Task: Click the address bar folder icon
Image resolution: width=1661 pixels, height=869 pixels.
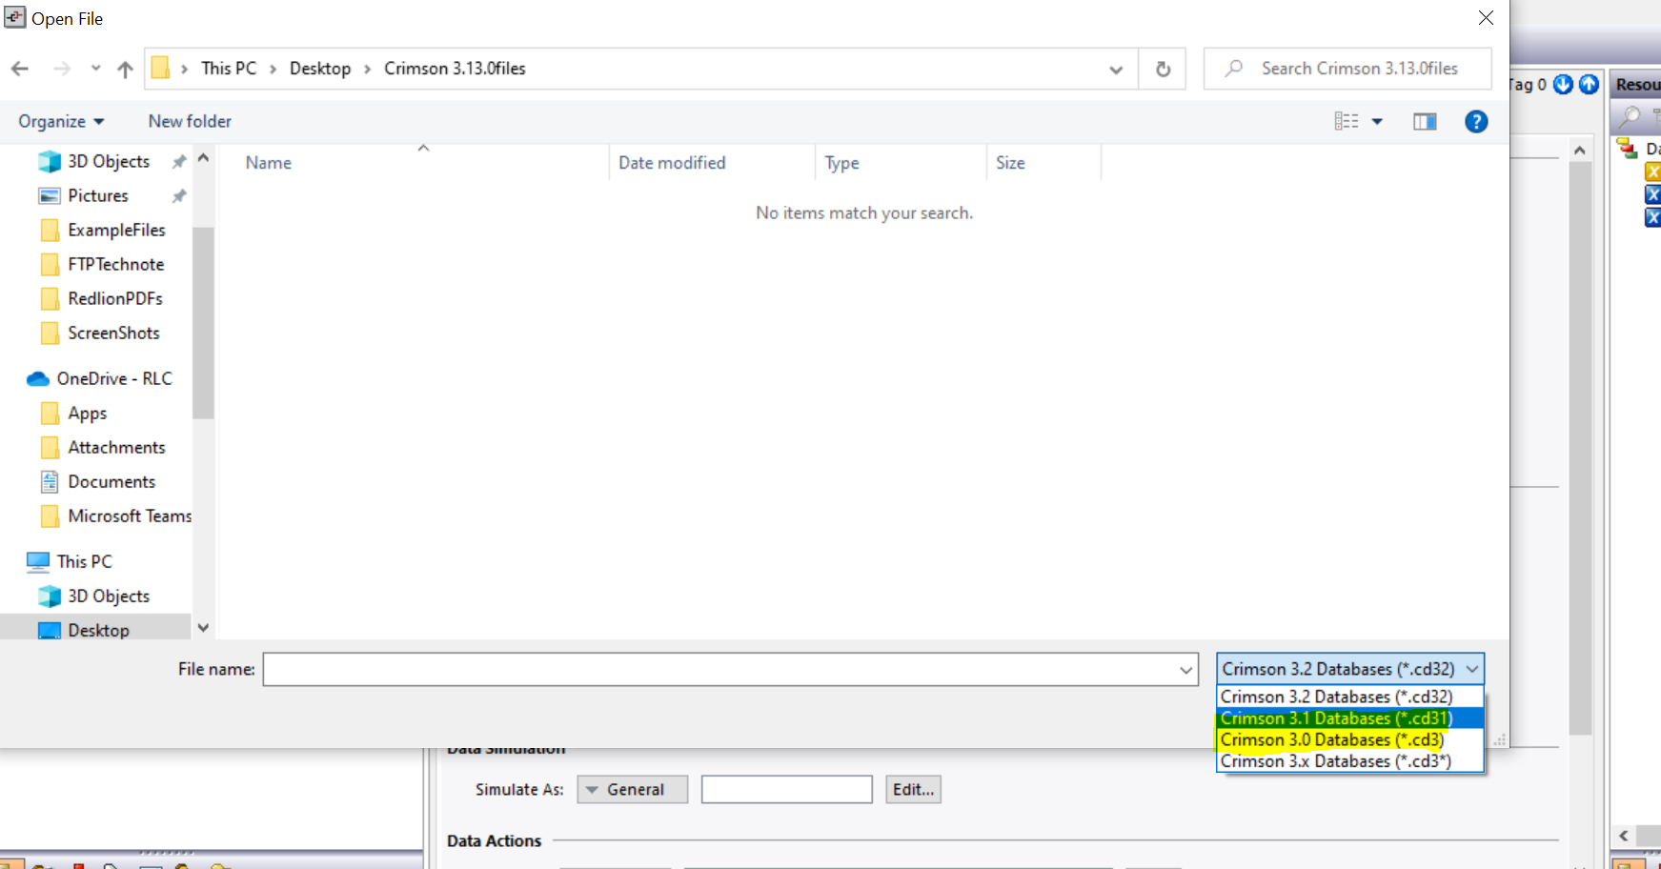Action: click(x=160, y=68)
